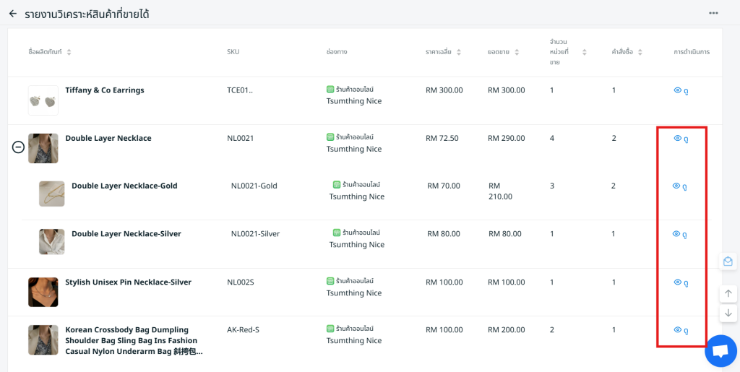740x372 pixels.
Task: Open the Double Layer Necklace-Silver thumbnail
Action: point(52,241)
